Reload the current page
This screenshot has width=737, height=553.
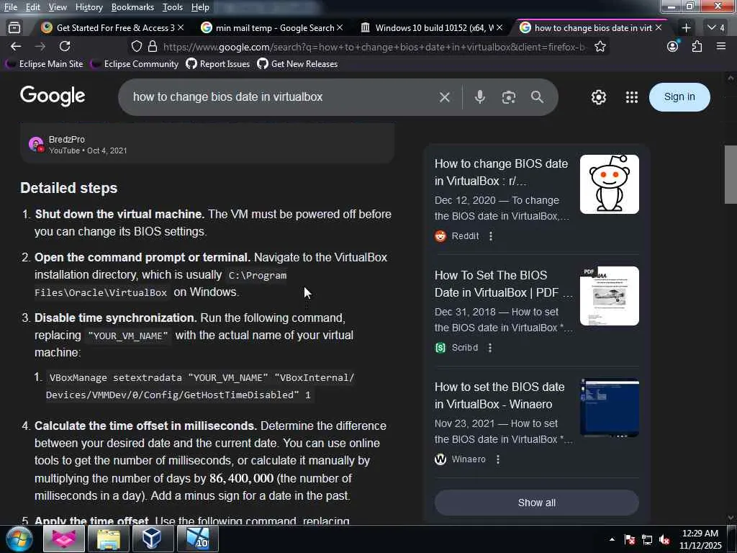pyautogui.click(x=65, y=46)
